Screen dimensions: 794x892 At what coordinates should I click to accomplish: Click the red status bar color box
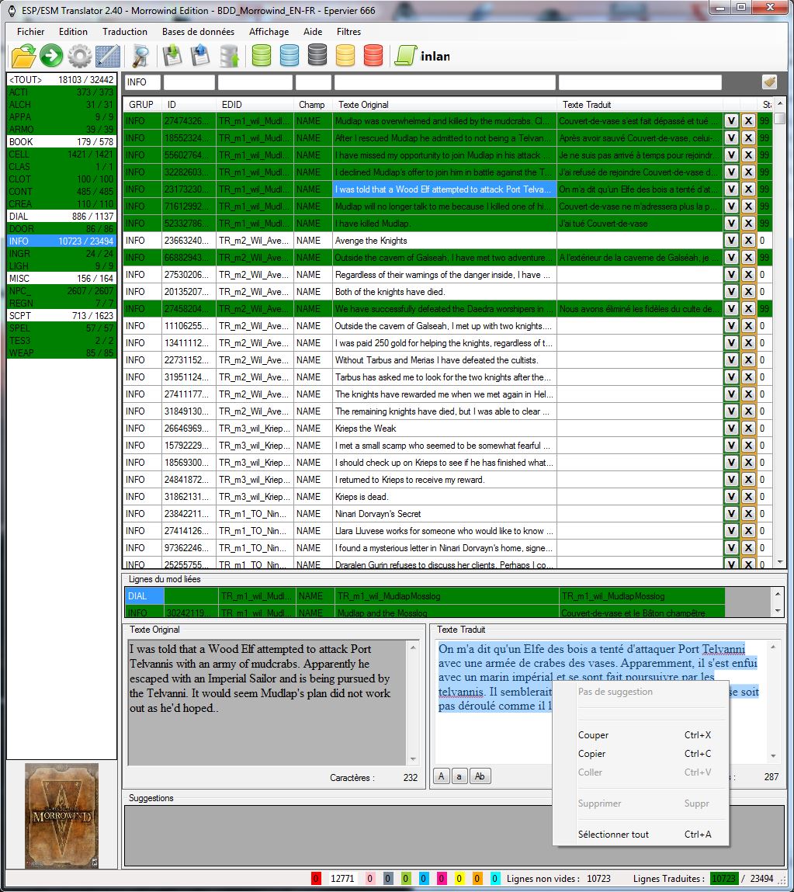tap(316, 879)
